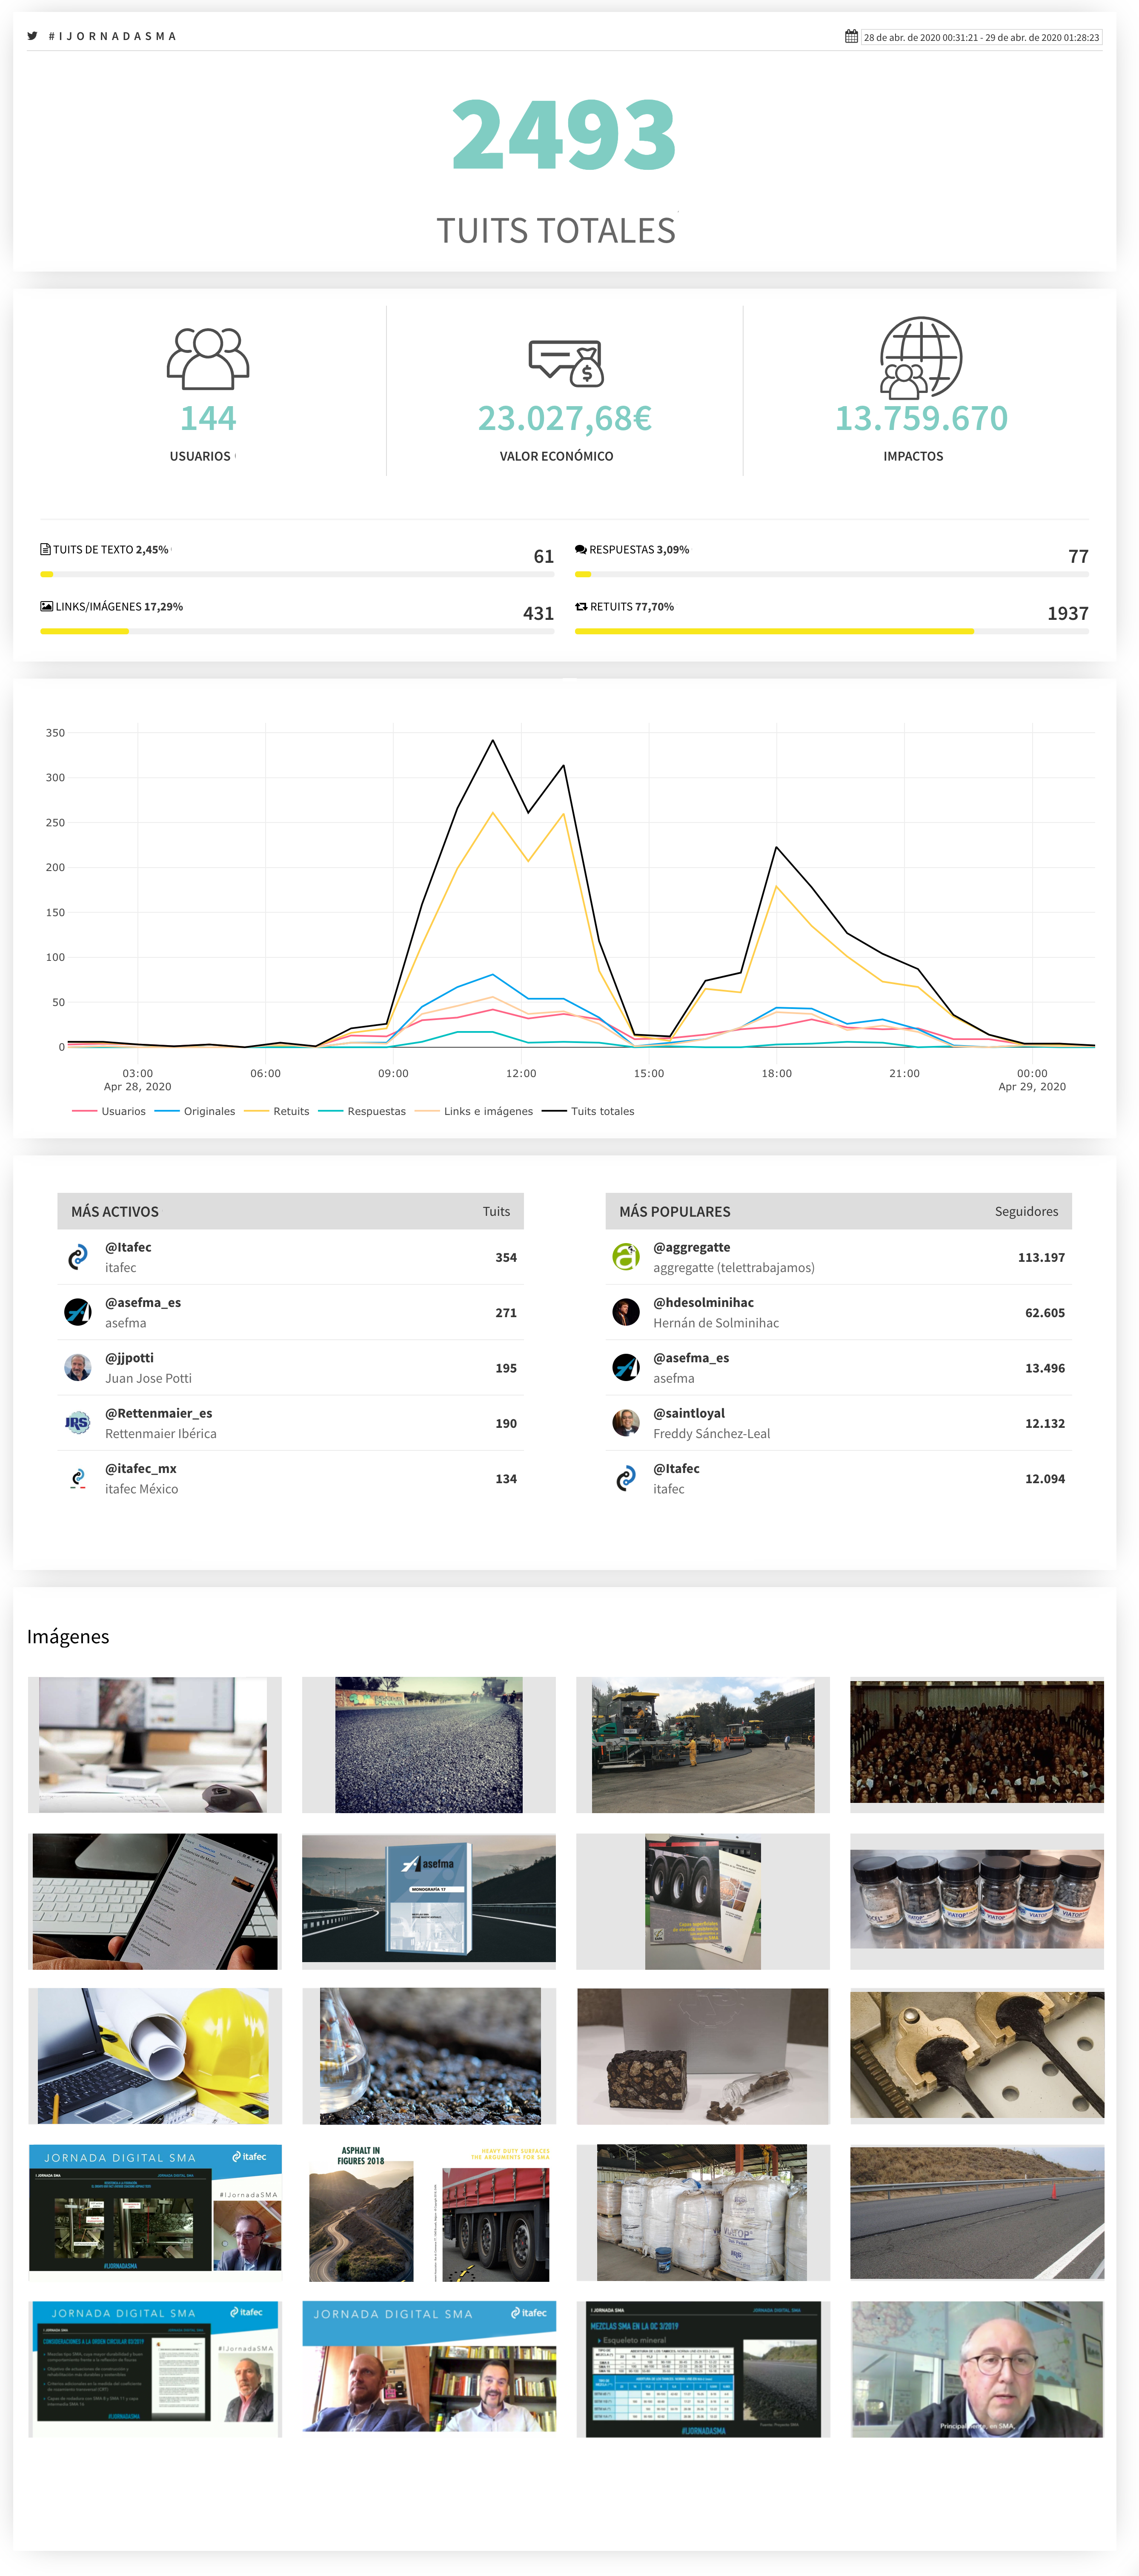1139x2576 pixels.
Task: Open the white bulk bags image thumbnail
Action: click(703, 2212)
